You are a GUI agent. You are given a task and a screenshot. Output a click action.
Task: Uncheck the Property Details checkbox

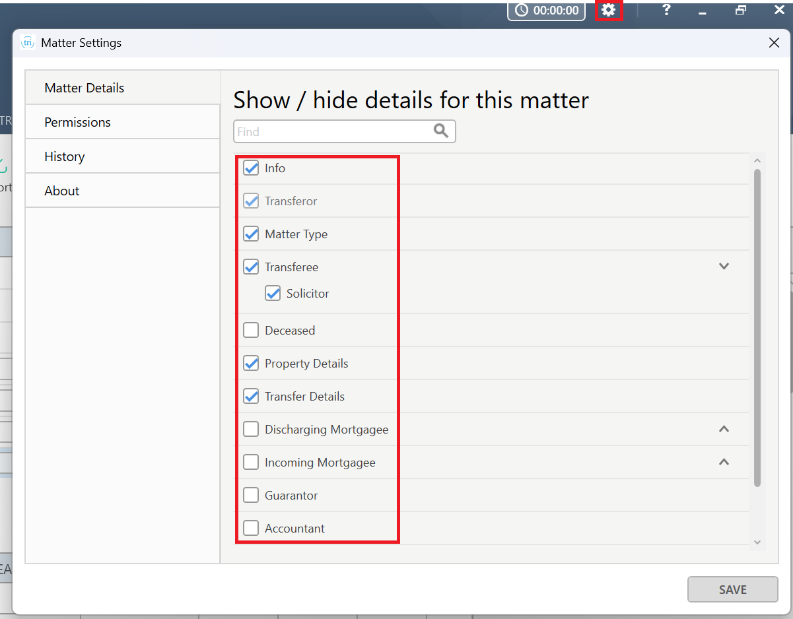(251, 363)
